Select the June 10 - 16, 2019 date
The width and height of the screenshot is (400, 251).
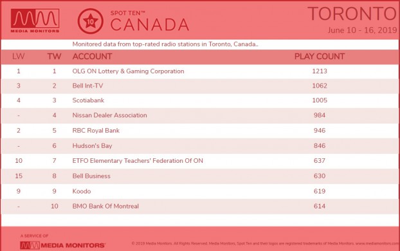coord(362,30)
